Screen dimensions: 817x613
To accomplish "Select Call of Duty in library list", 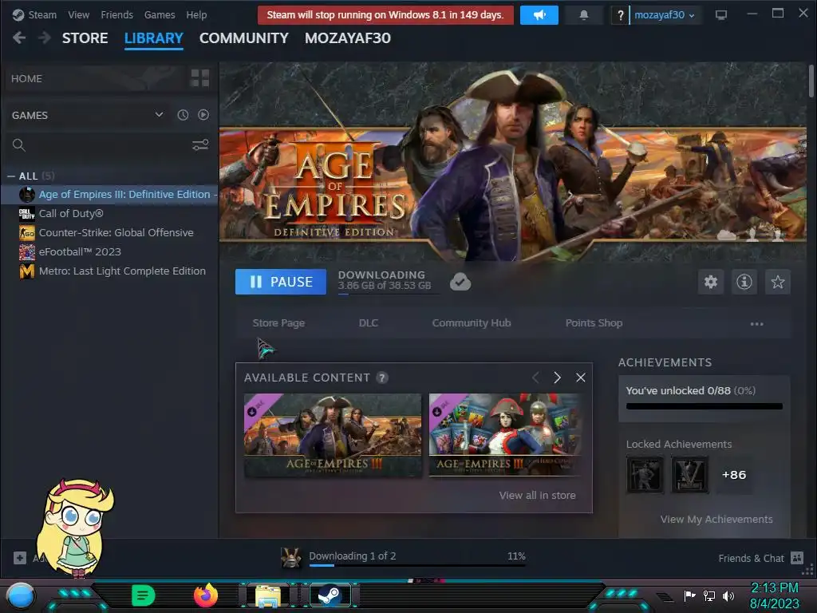I will pyautogui.click(x=110, y=213).
